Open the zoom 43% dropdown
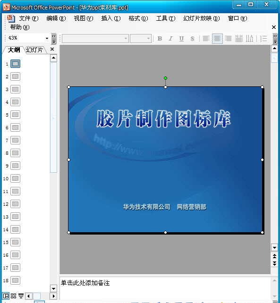The width and height of the screenshot is (280, 303). pyautogui.click(x=47, y=38)
